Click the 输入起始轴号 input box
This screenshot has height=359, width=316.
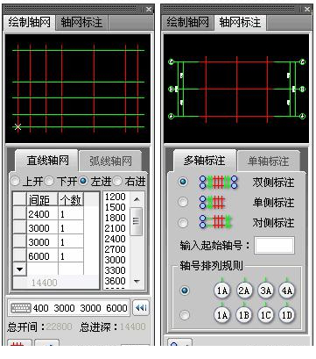click(x=274, y=245)
